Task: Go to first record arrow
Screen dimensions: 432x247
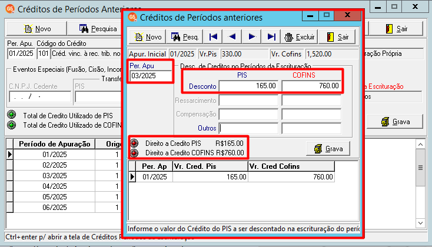Action: [213, 37]
